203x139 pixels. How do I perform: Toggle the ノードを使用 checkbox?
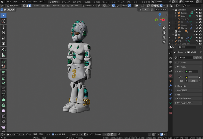coord(53,134)
